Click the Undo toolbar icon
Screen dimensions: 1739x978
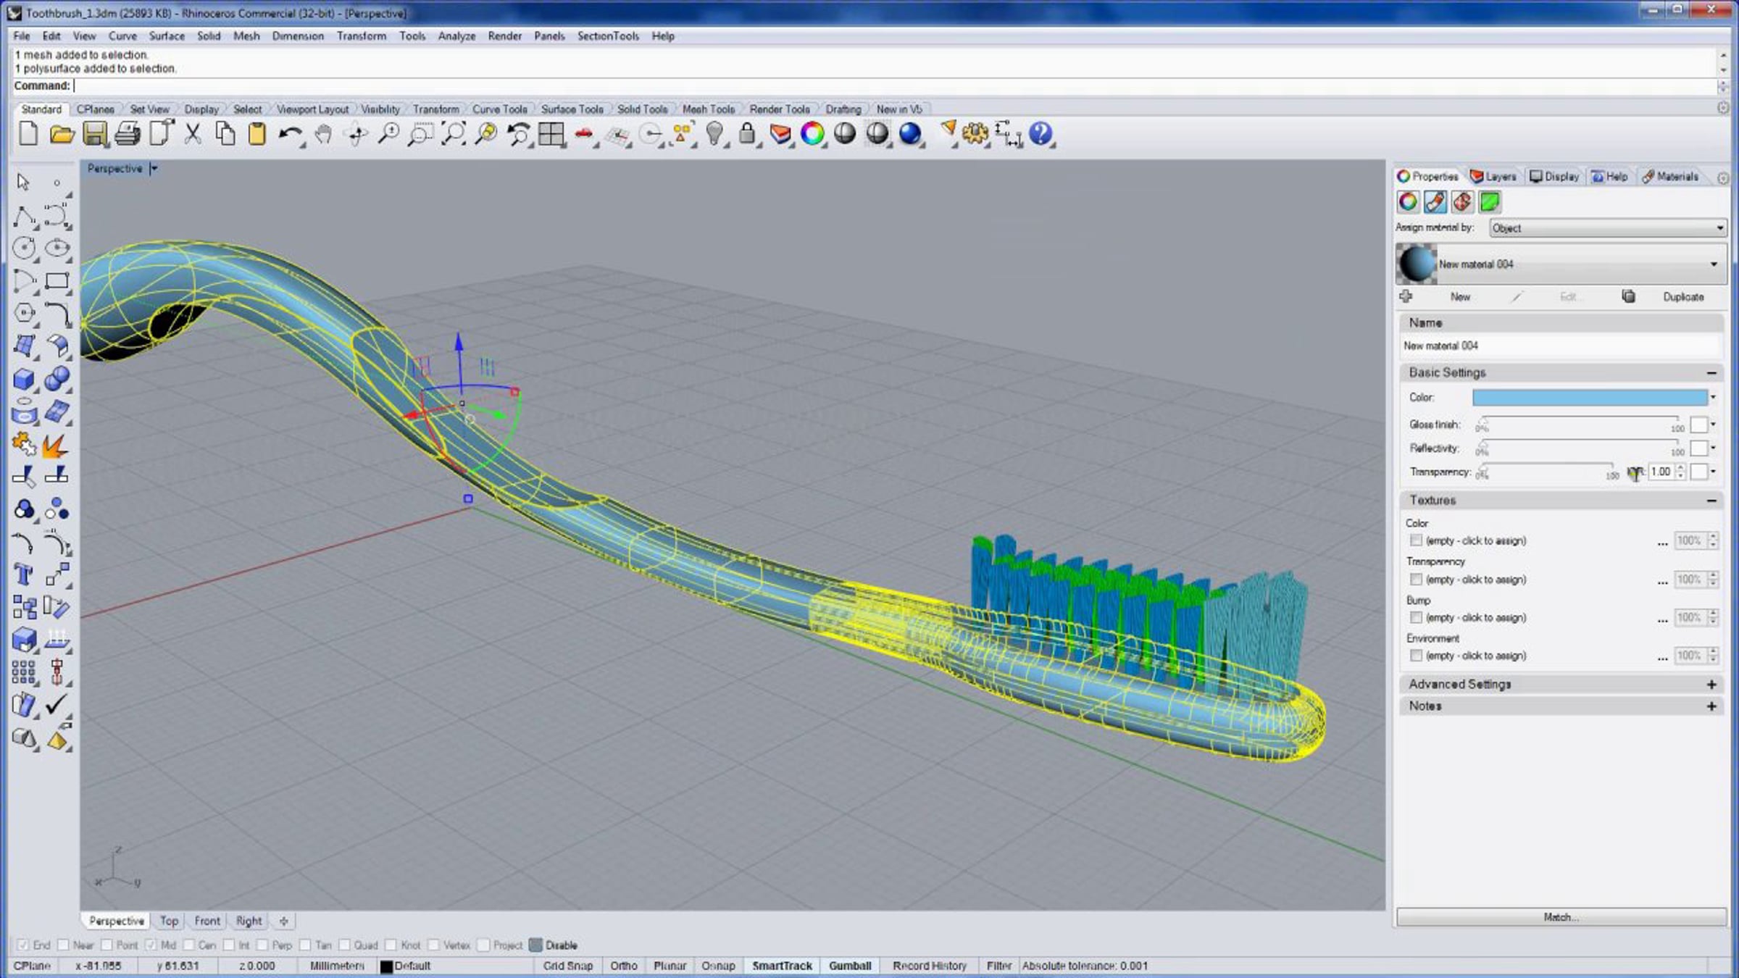click(290, 134)
